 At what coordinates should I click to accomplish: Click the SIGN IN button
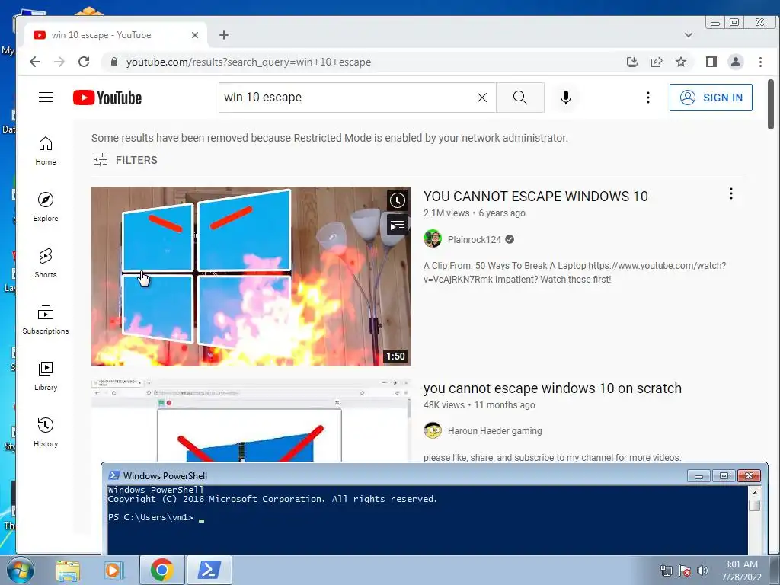[711, 97]
